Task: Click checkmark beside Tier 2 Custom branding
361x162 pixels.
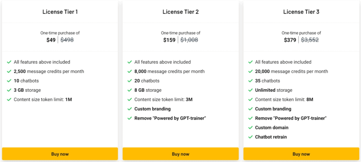Action: (130, 109)
